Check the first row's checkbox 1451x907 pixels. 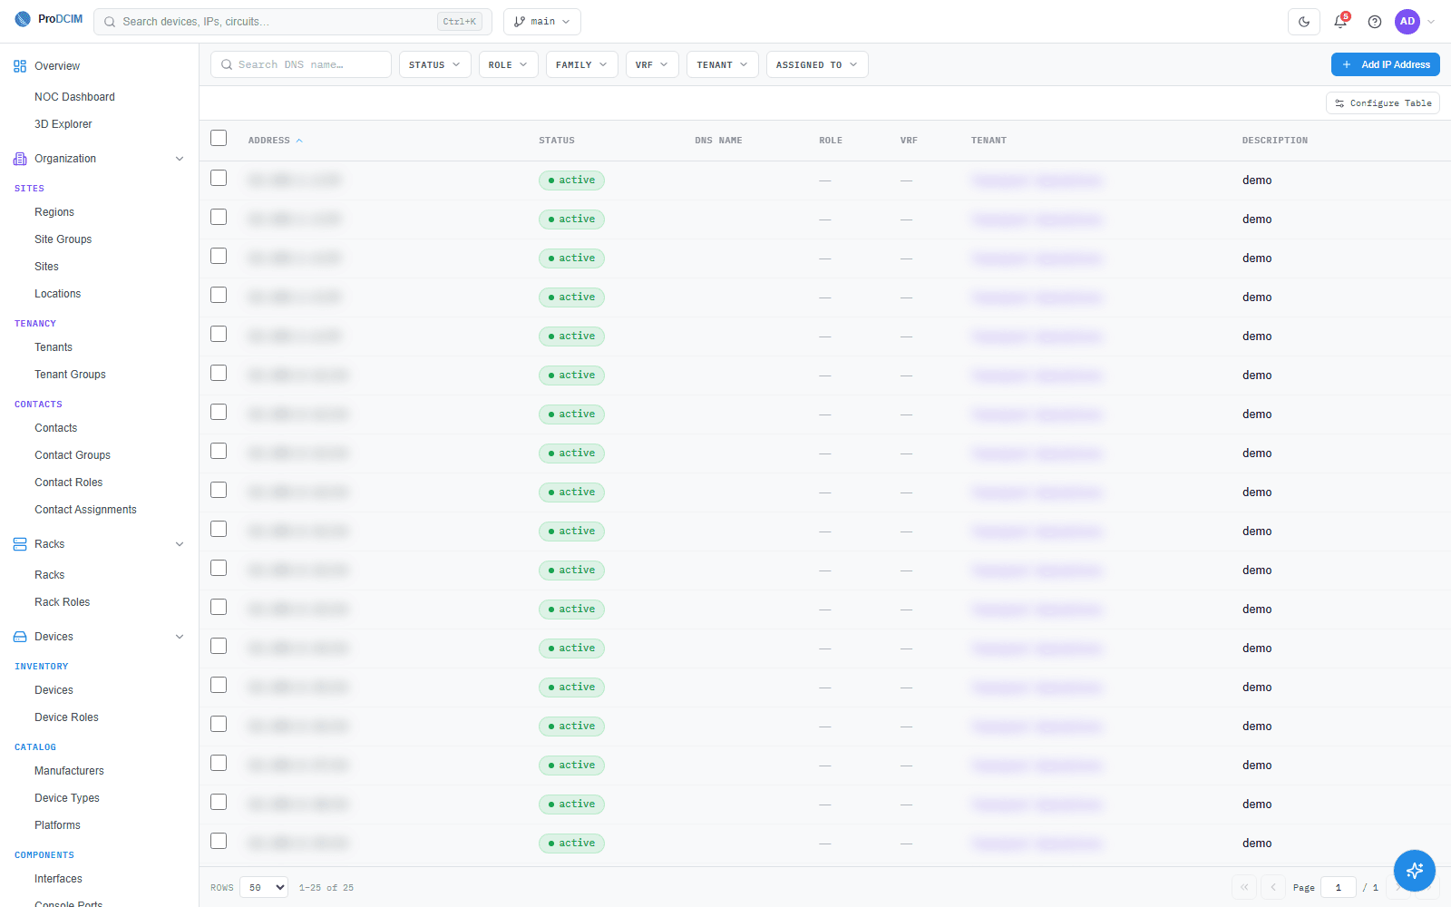(x=219, y=178)
